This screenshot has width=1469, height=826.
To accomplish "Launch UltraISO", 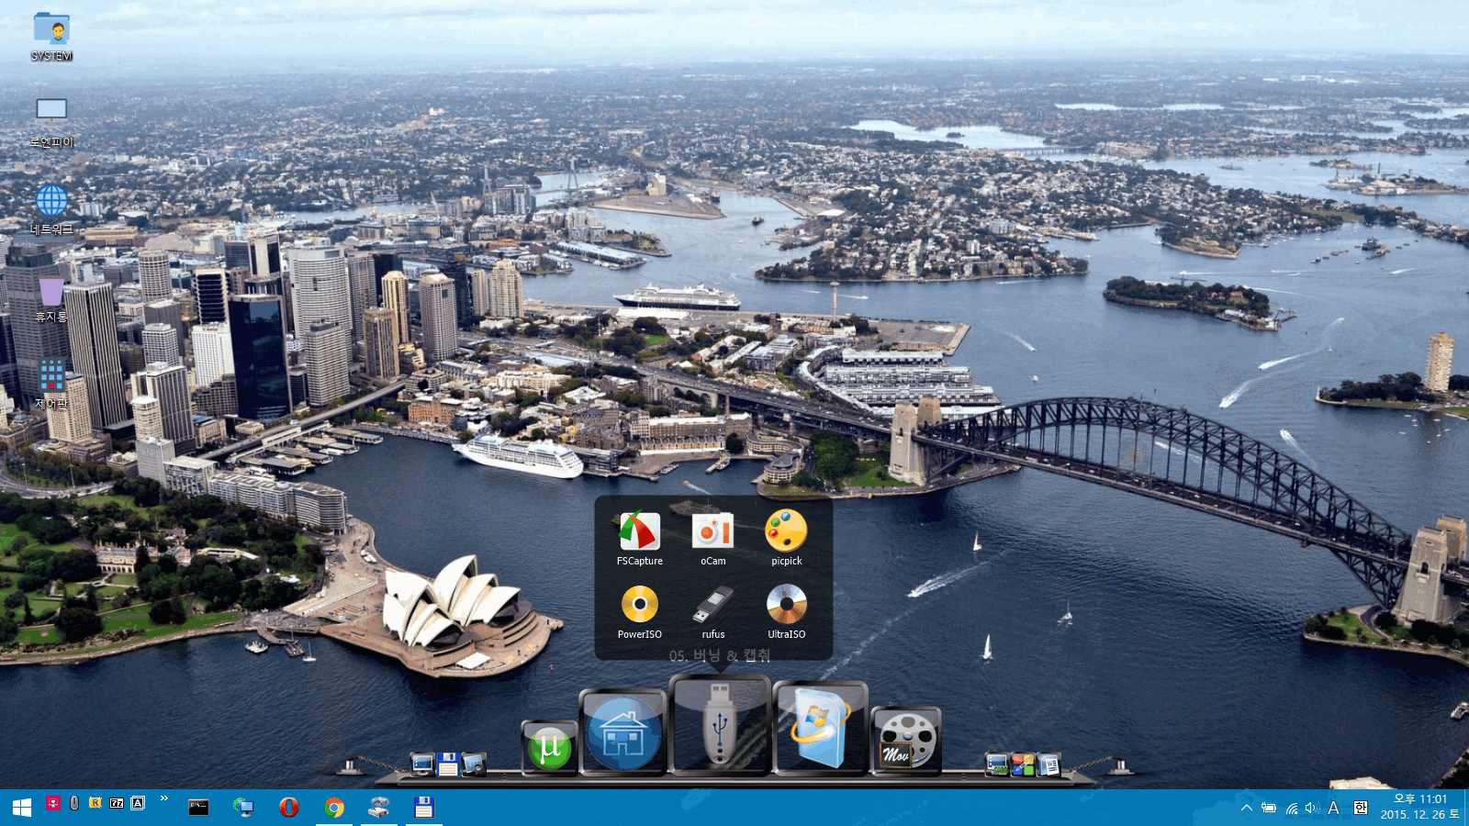I will tap(787, 612).
